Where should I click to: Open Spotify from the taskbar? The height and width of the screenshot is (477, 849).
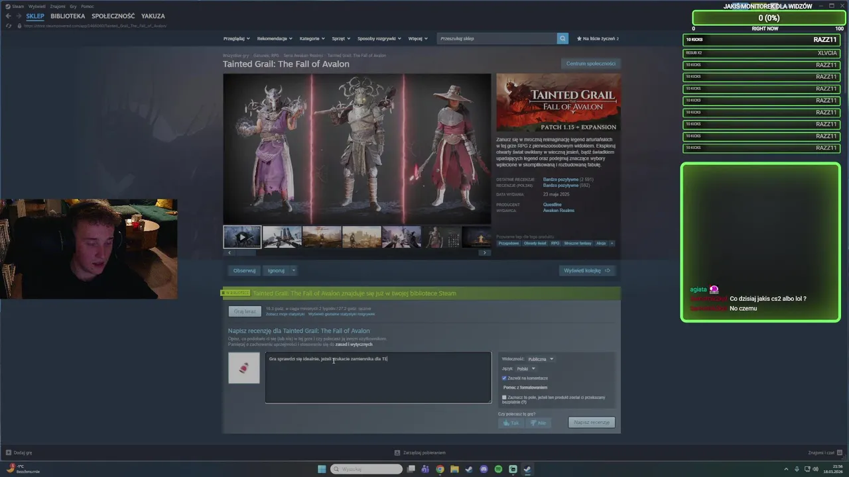tap(498, 469)
